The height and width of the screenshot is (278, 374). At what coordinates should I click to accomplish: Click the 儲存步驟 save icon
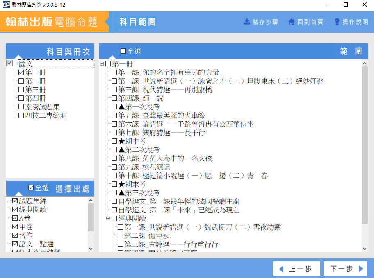247,22
